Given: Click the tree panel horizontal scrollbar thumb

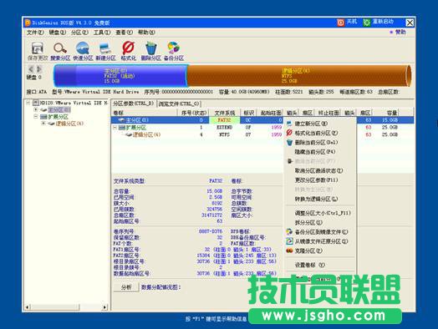Looking at the screenshot, I should coord(55,307).
